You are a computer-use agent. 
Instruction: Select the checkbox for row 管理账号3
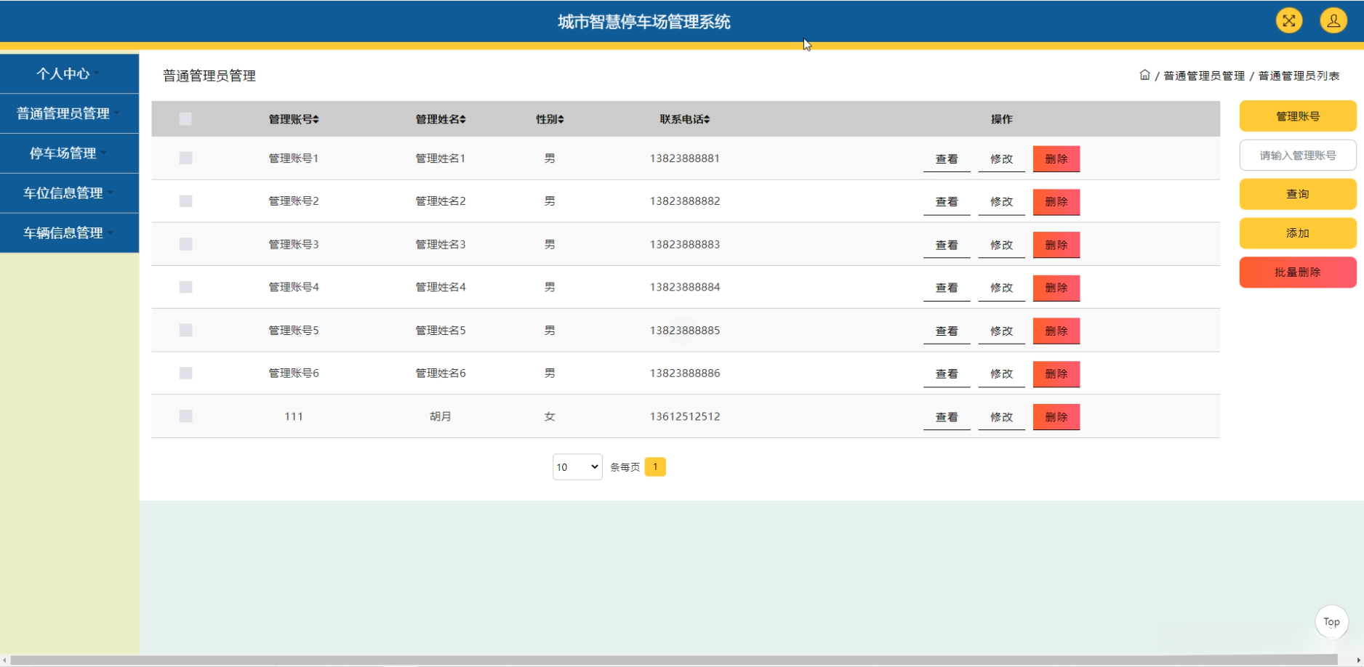(x=185, y=244)
